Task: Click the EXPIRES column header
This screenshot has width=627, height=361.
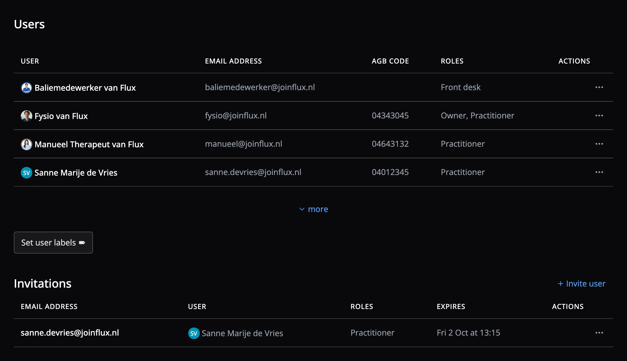Action: click(x=451, y=307)
